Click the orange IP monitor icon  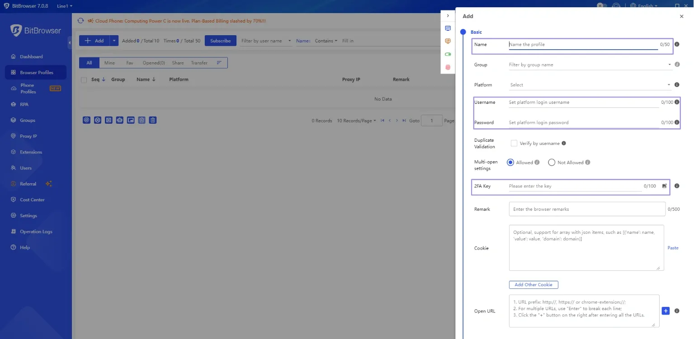click(x=448, y=41)
